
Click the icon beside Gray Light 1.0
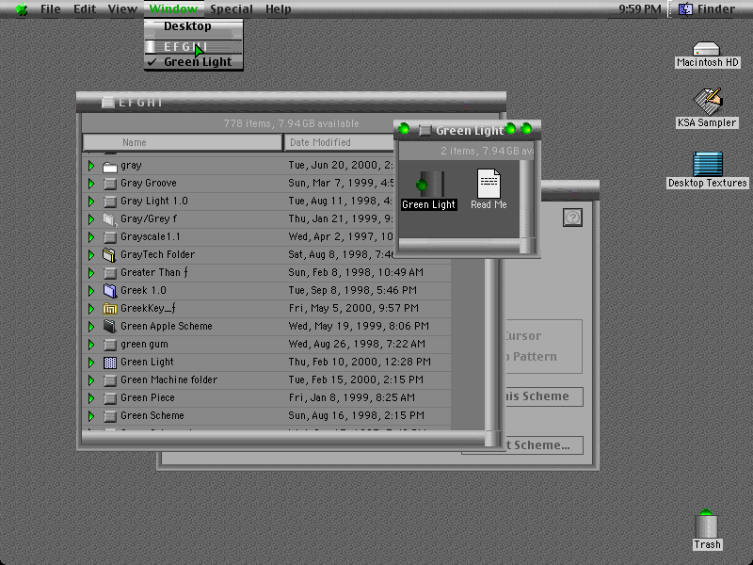110,202
